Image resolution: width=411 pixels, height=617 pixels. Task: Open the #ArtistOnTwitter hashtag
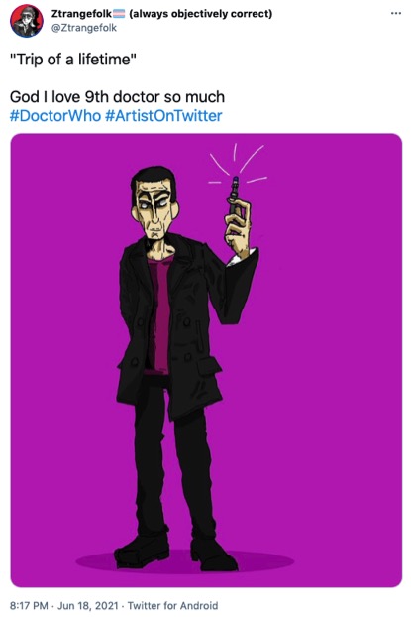[x=163, y=116]
